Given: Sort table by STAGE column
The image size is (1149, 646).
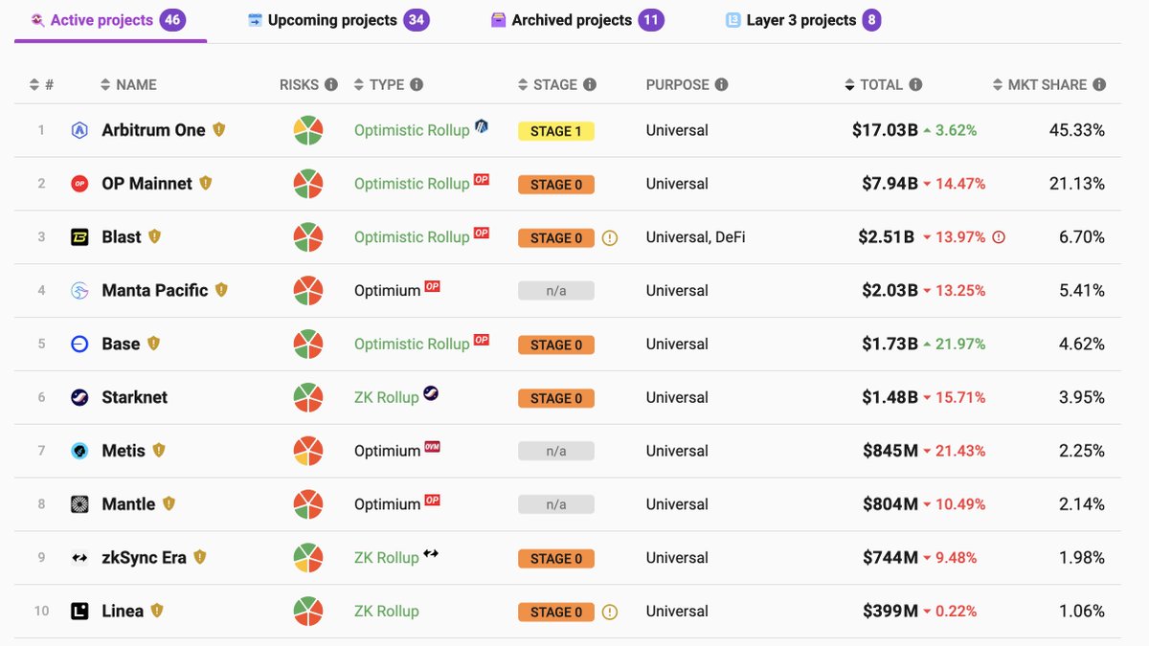Looking at the screenshot, I should click(548, 84).
